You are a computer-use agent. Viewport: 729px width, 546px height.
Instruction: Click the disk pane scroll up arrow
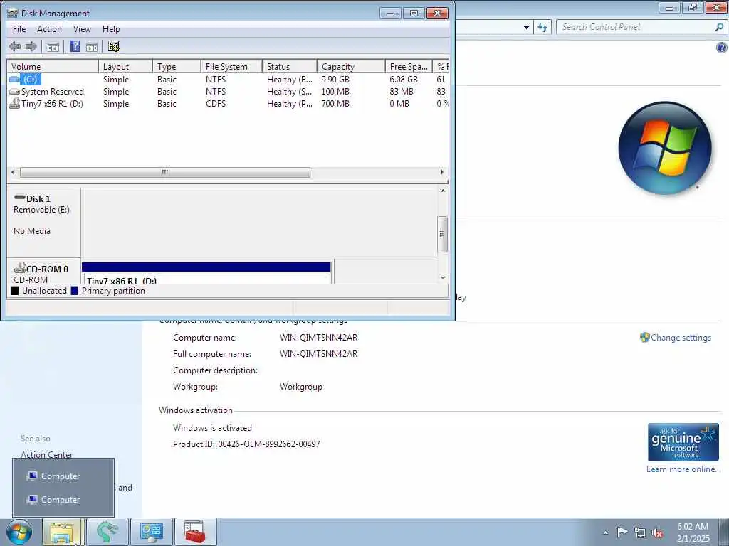(x=443, y=191)
